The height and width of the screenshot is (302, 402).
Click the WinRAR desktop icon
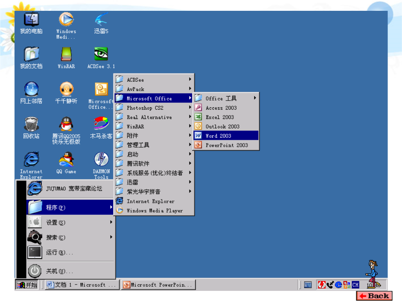tap(66, 54)
